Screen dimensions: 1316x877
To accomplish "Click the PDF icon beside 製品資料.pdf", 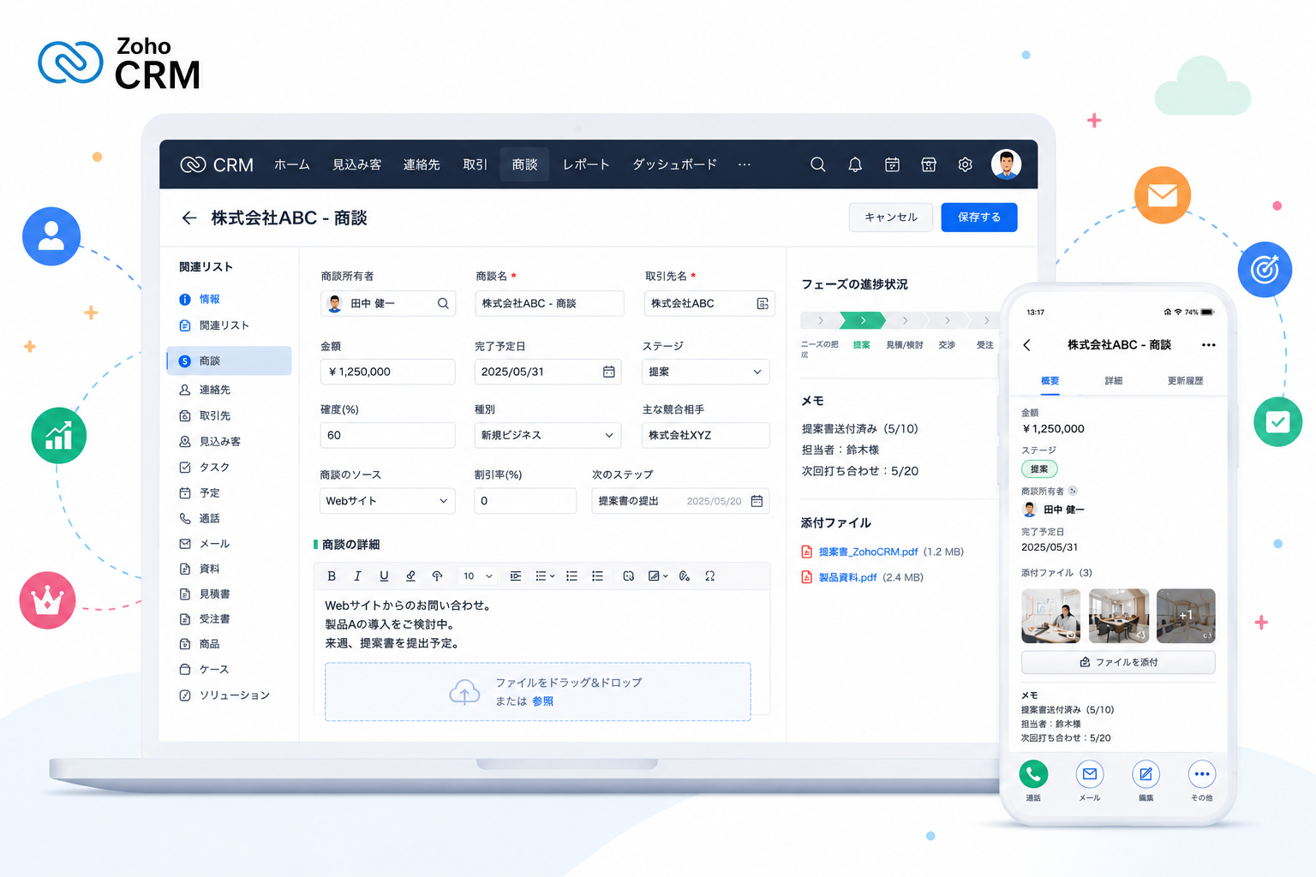I will (806, 577).
